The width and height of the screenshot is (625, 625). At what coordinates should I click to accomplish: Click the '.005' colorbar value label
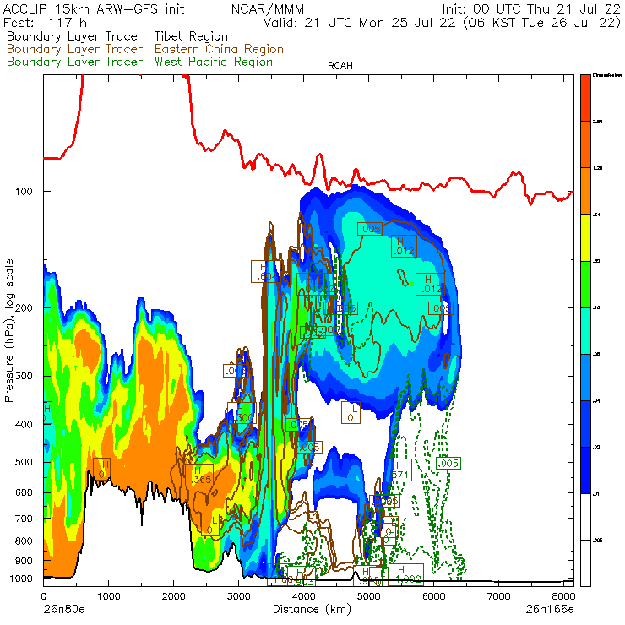597,541
